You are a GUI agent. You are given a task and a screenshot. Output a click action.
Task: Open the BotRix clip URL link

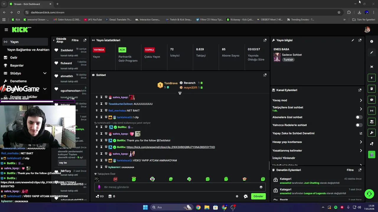point(171,147)
